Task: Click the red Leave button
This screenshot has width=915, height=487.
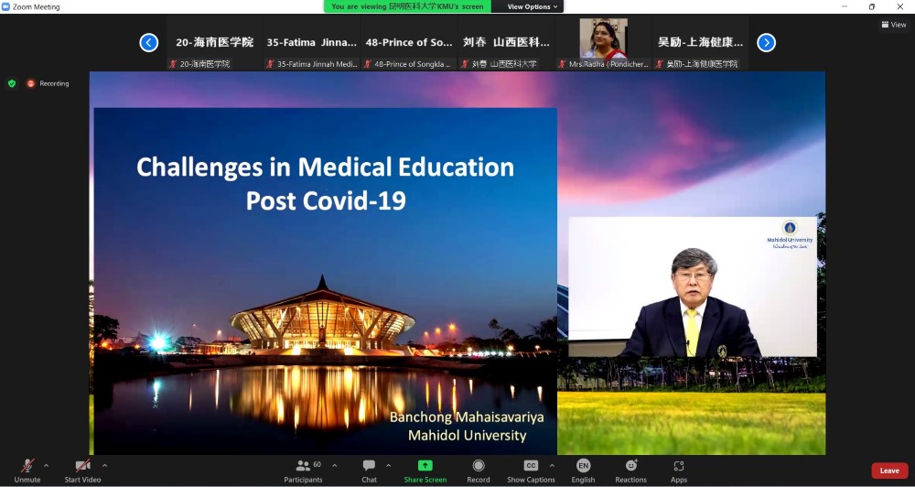Action: [888, 471]
